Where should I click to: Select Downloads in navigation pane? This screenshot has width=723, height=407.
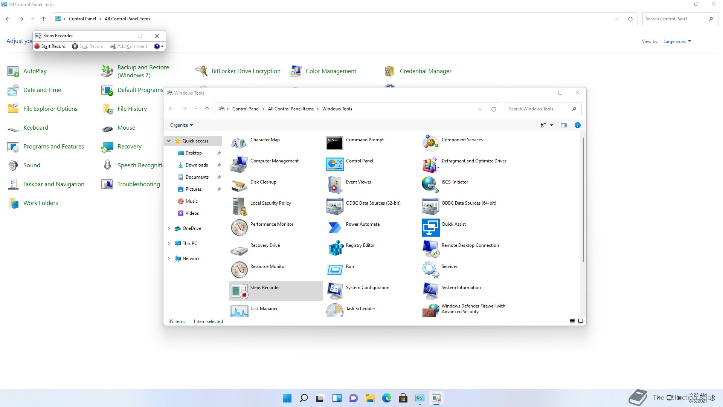tap(197, 165)
